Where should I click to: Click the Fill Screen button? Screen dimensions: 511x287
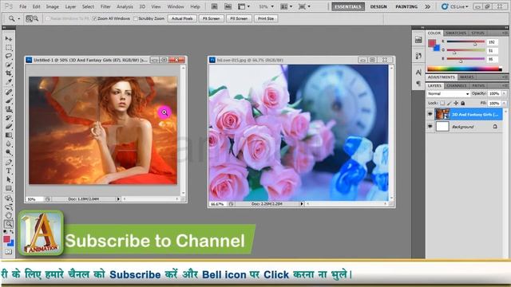(x=239, y=18)
